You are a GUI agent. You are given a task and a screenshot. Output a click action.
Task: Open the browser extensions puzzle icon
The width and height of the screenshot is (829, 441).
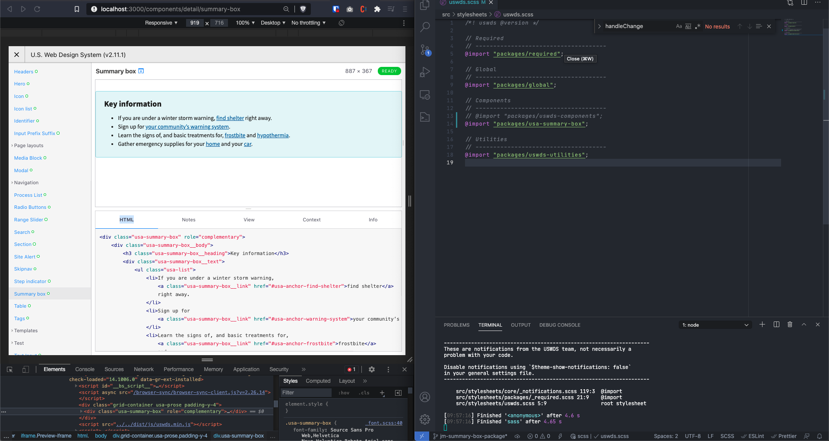[377, 9]
